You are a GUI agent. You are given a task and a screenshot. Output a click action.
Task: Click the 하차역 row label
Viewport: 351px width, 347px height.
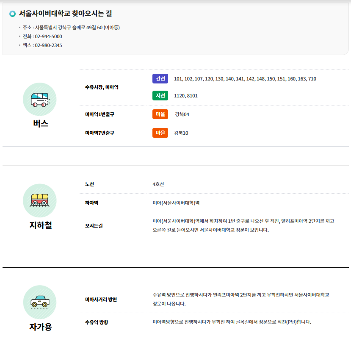pyautogui.click(x=91, y=203)
